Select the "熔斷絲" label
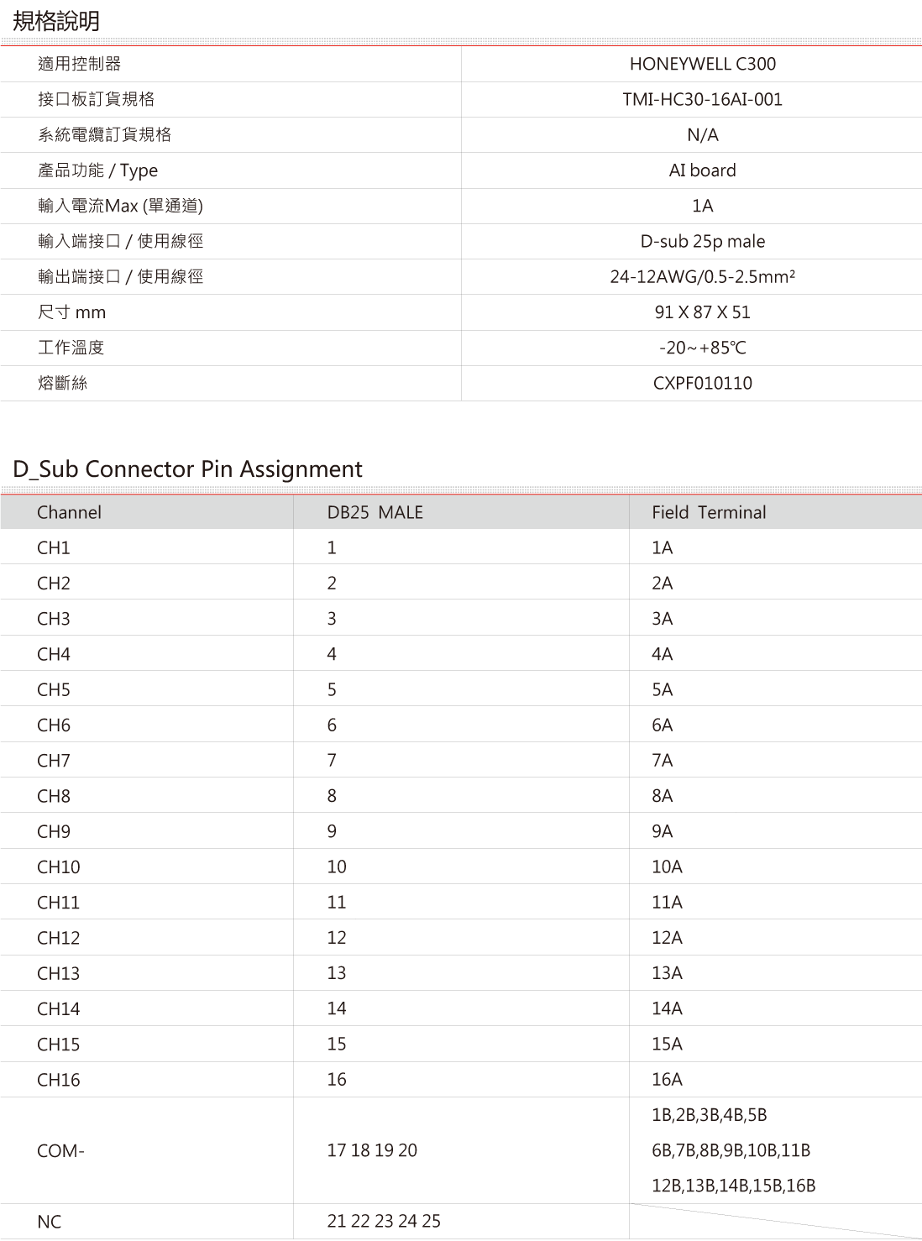 tap(63, 383)
